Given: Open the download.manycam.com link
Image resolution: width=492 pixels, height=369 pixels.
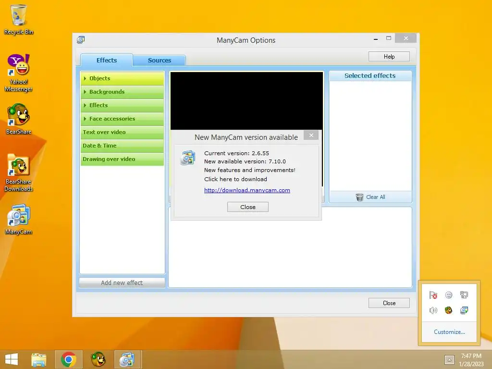Looking at the screenshot, I should pyautogui.click(x=247, y=190).
